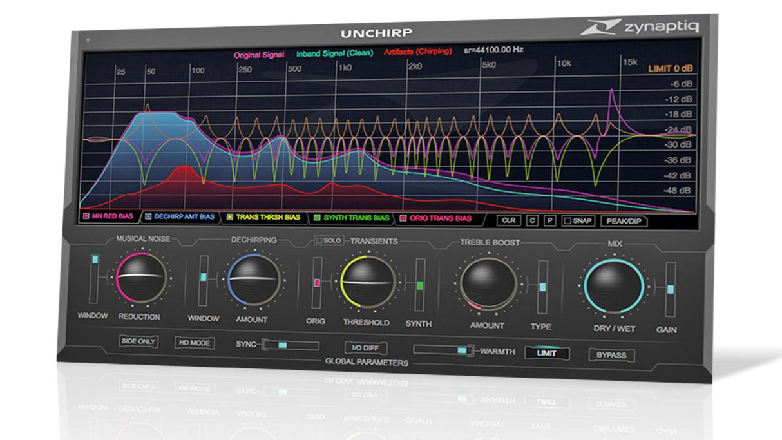The height and width of the screenshot is (440, 782).
Task: Toggle HD MODE button
Action: (x=194, y=343)
